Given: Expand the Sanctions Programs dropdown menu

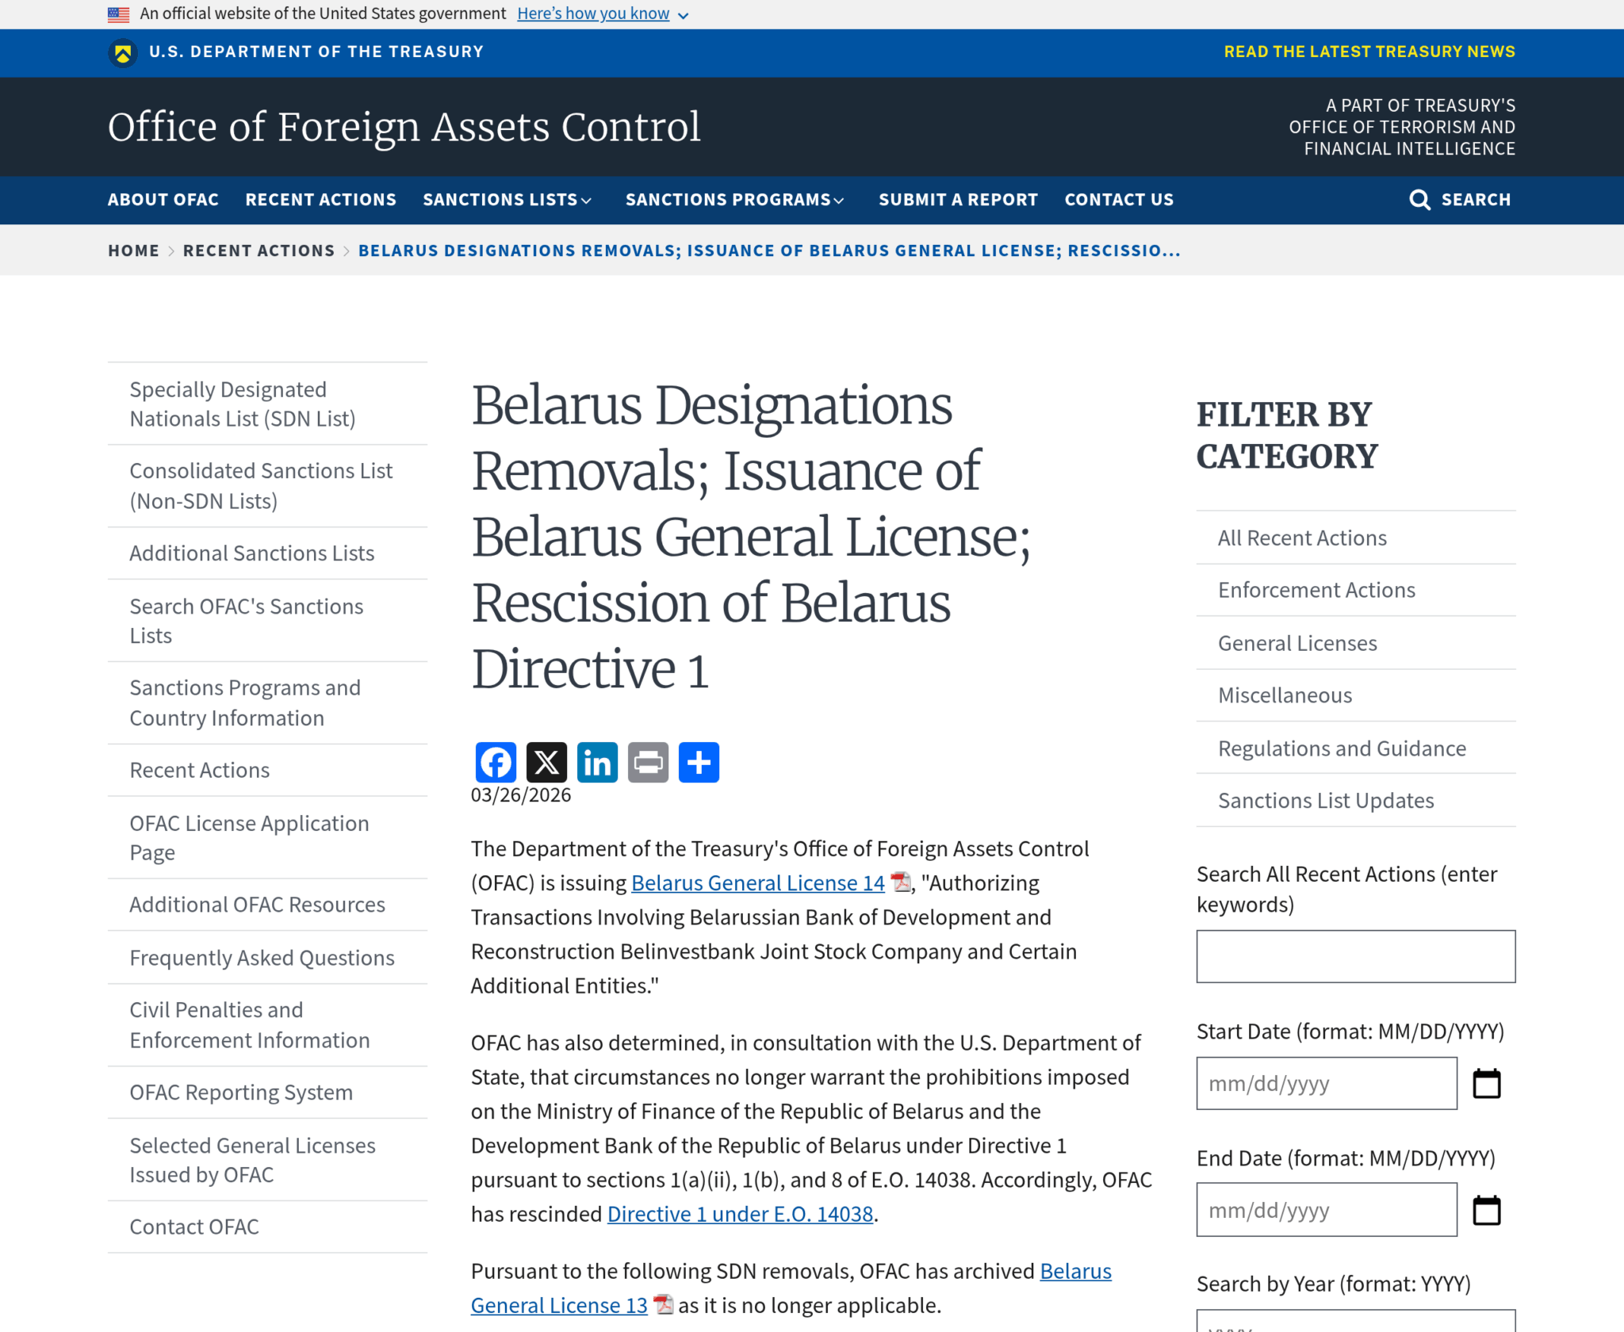Looking at the screenshot, I should [735, 200].
